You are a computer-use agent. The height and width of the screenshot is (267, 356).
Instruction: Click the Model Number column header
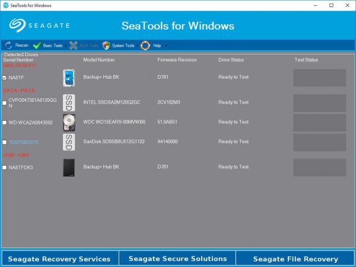[x=98, y=60]
